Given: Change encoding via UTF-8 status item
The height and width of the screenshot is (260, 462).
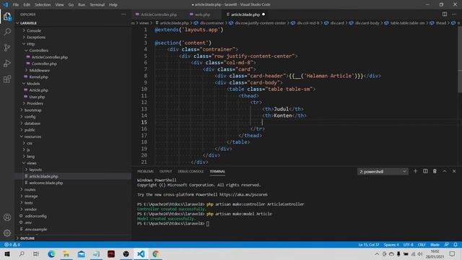Looking at the screenshot, I should pos(408,245).
